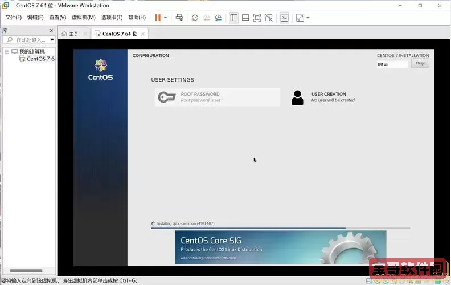This screenshot has width=451, height=285.
Task: Pause the virtual machine with the orange pause button
Action: [158, 18]
